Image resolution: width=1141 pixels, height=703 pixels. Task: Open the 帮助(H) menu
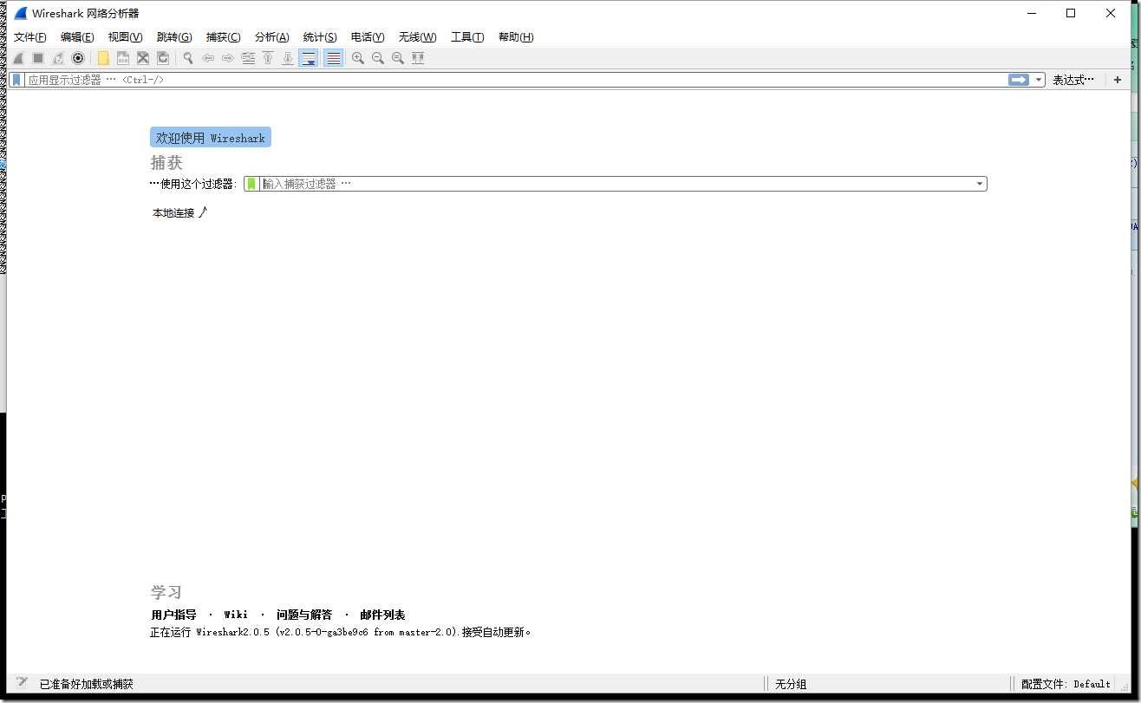click(516, 37)
